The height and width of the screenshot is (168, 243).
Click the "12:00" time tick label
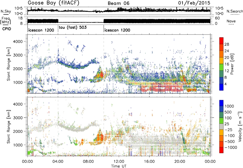coord(119,162)
